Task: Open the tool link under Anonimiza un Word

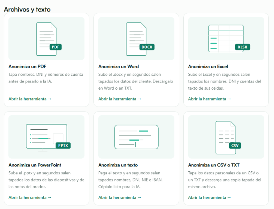Action: click(x=120, y=99)
